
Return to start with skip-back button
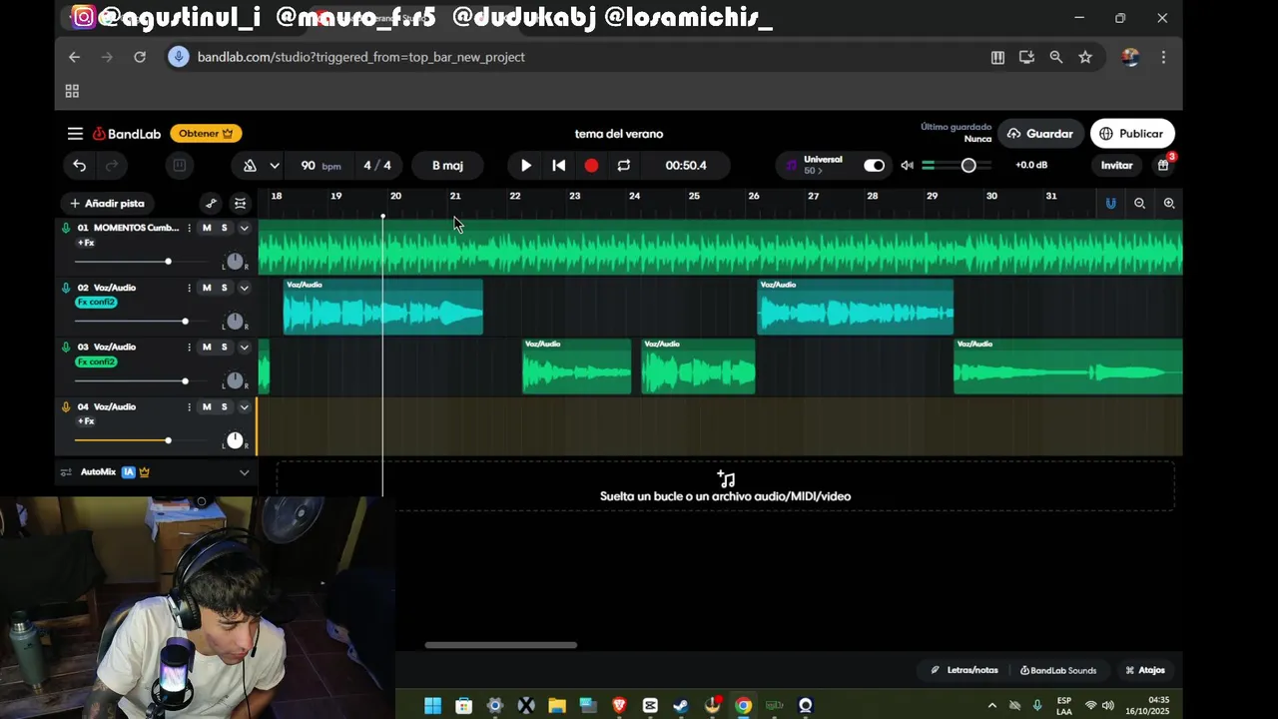[559, 166]
